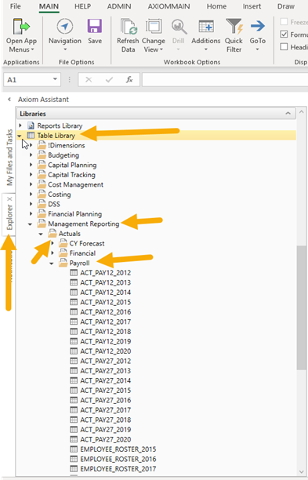Select table ACT_PAY27_2017

[106, 409]
